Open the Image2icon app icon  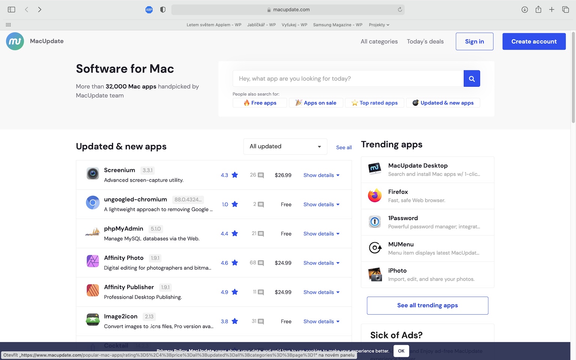point(93,319)
